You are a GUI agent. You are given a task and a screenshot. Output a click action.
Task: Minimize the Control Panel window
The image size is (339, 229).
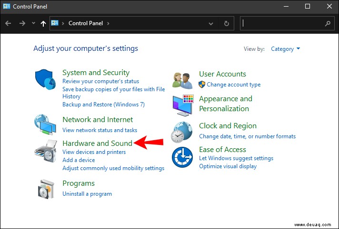click(x=286, y=6)
